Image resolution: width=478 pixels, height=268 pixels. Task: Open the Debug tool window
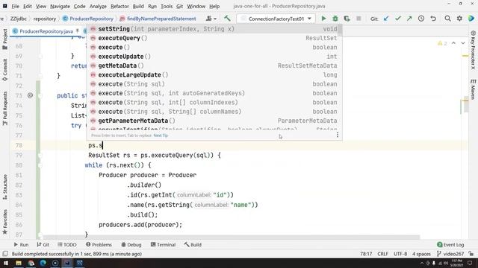coord(131,245)
